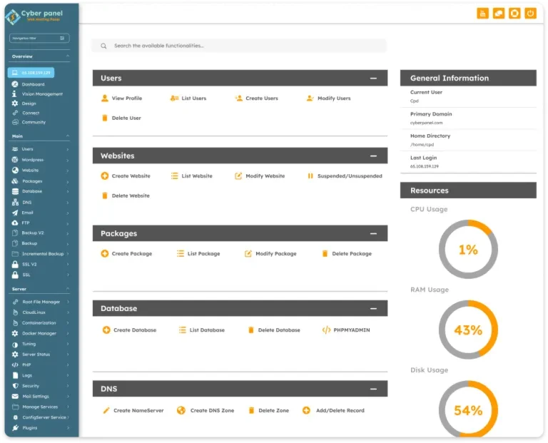
Task: Click the Disk Usage 54% gauge
Action: pos(468,409)
